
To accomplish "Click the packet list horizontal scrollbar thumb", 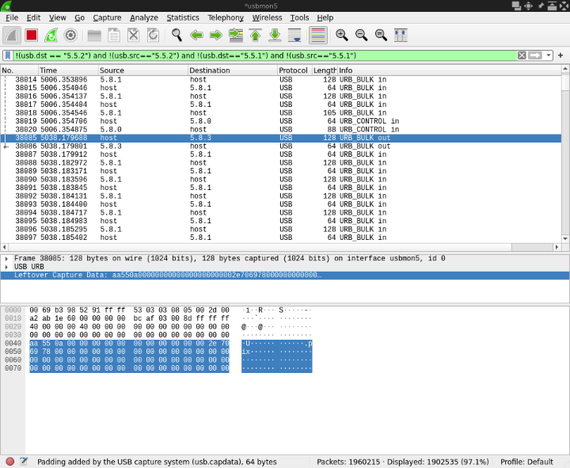I will (x=532, y=247).
